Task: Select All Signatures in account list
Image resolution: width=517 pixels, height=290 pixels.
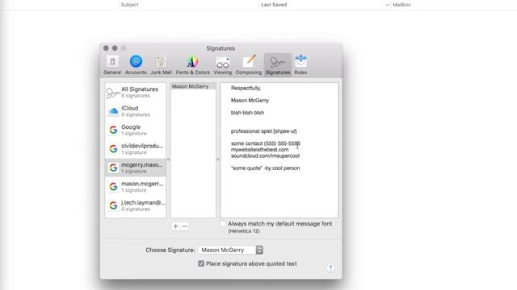Action: tap(136, 92)
